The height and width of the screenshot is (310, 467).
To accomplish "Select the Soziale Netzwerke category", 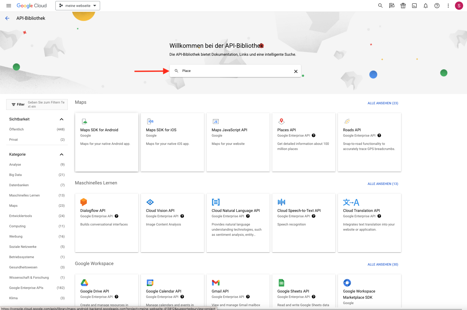I will 37,247.
